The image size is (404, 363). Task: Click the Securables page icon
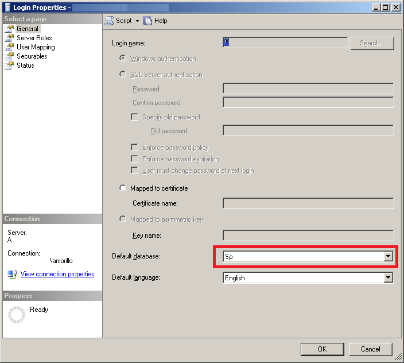click(x=9, y=56)
